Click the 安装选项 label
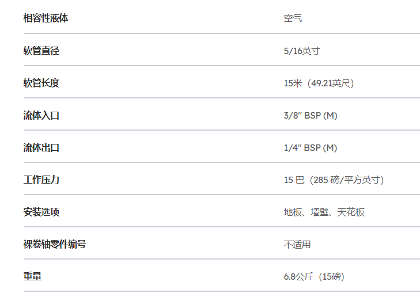This screenshot has width=420, height=297. [x=41, y=212]
